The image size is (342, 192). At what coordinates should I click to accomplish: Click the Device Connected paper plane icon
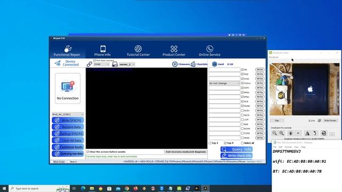[58, 63]
